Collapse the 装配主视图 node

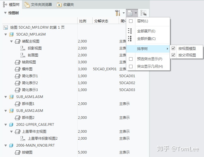click(x=12, y=41)
